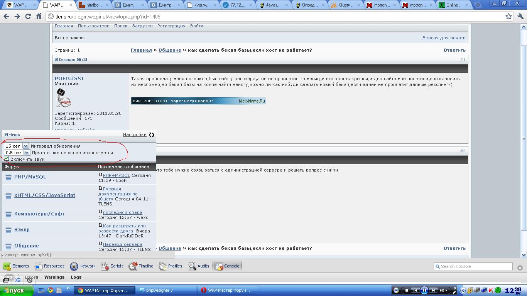The image size is (527, 296).
Task: Bookmark this page with the star
Action: (508, 17)
